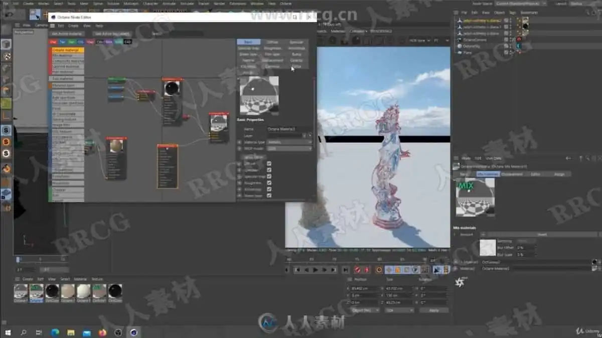
Task: Open File Explorer from the taskbar
Action: [71, 332]
